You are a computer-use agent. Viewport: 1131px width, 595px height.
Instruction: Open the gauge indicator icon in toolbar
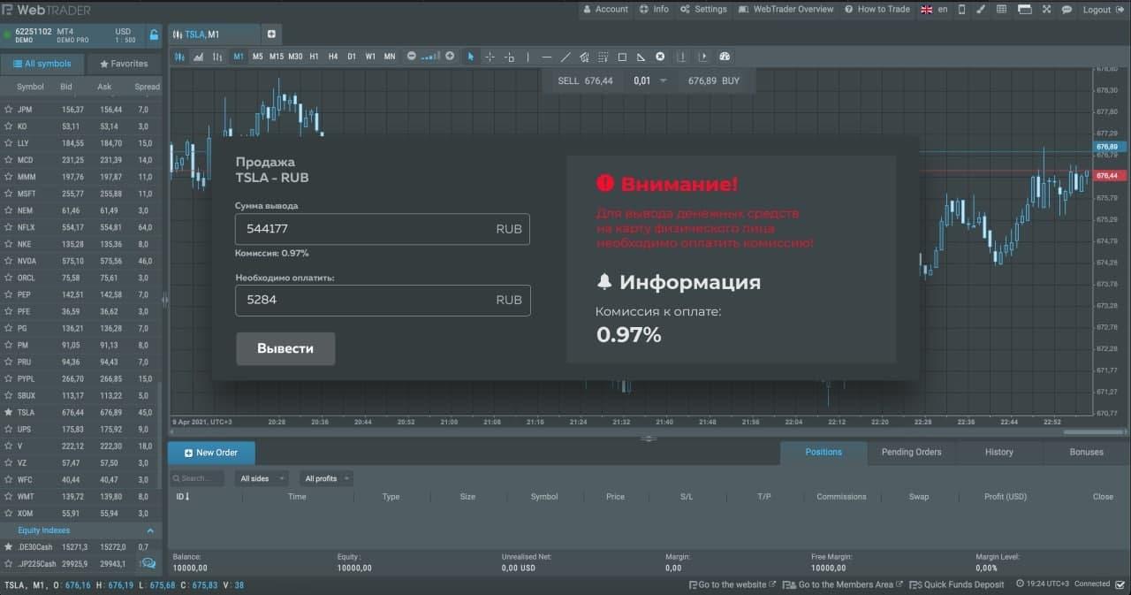coord(725,57)
